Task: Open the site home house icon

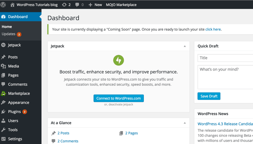Action: click(12, 5)
